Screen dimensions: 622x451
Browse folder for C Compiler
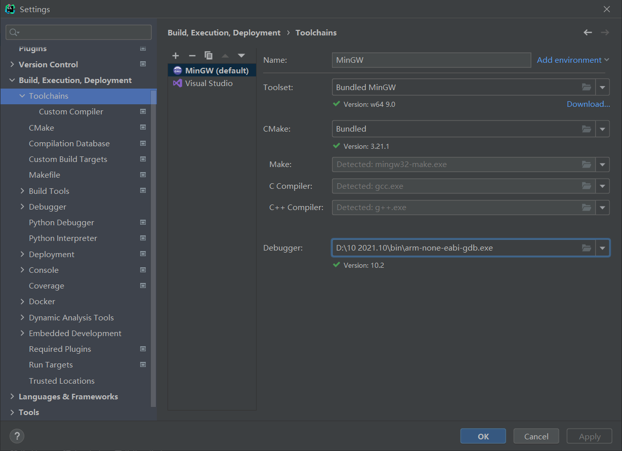(x=587, y=186)
